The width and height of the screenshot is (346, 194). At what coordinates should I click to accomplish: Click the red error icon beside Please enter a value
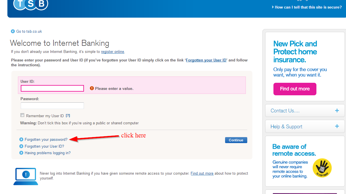tap(92, 88)
